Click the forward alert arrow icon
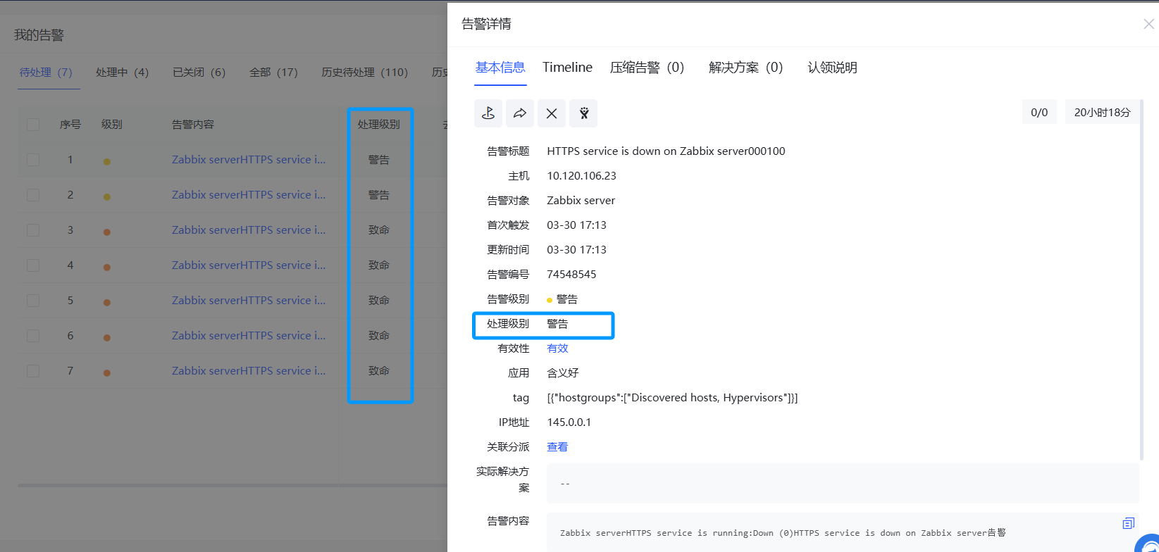 click(x=520, y=113)
